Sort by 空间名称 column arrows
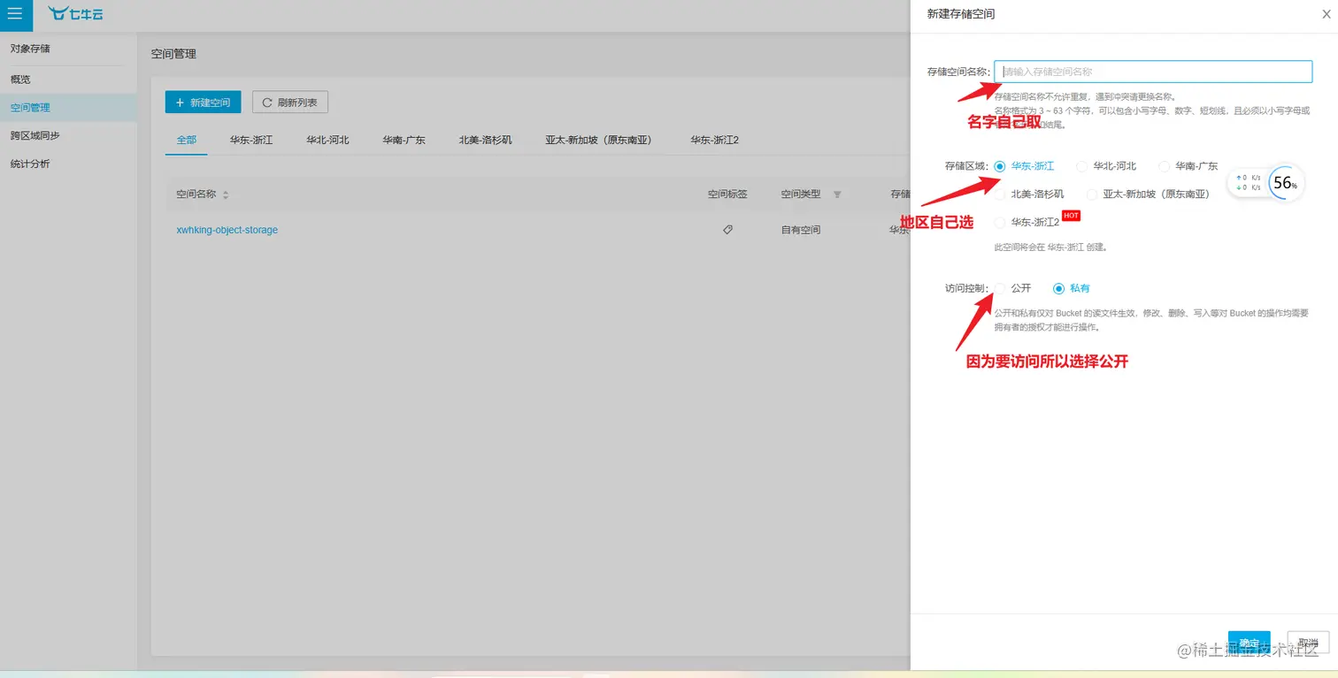1338x678 pixels. coord(225,194)
